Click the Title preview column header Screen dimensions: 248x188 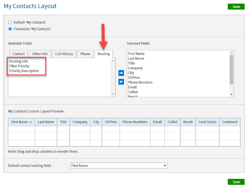[x=63, y=122]
